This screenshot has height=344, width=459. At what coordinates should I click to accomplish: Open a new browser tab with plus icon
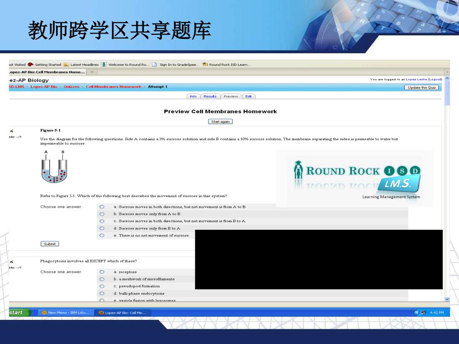coord(92,72)
